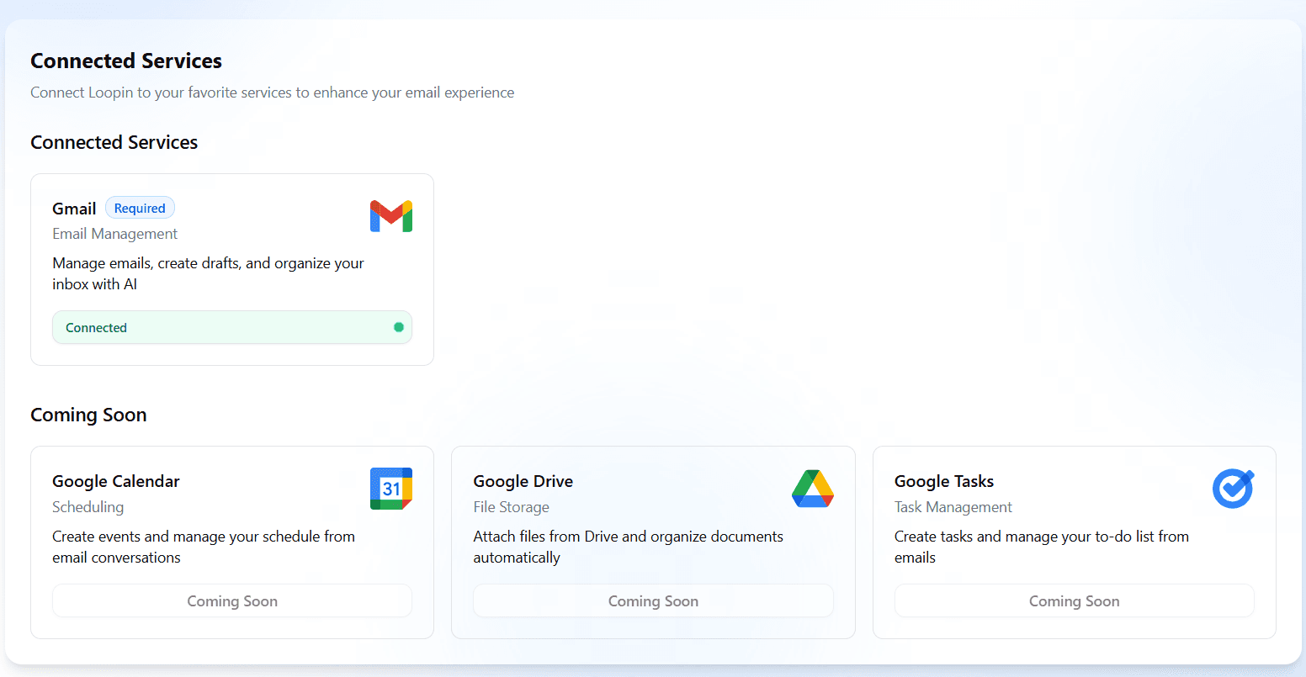Viewport: 1306px width, 677px height.
Task: Click 'Create events and manage your schedule' text
Action: (204, 547)
